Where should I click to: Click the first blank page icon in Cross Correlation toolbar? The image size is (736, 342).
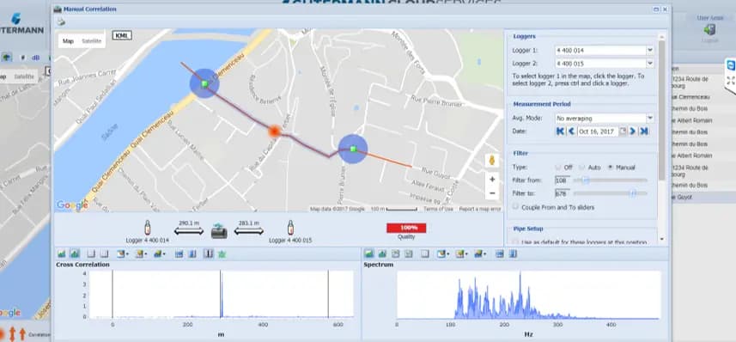91,253
